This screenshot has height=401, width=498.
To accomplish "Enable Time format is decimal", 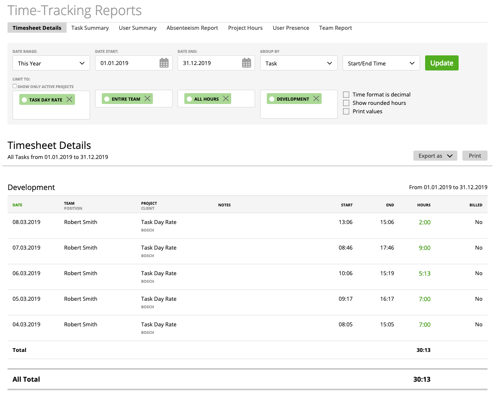I will [346, 94].
